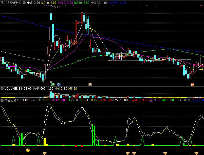Click the magenta 强: 3.88 value

[155, 100]
